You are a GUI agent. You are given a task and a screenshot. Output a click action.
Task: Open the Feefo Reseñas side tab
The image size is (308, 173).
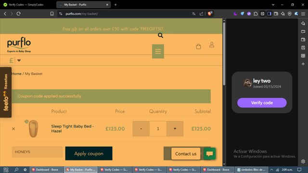[x=6, y=92]
